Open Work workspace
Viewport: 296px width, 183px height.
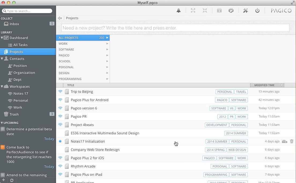[28, 108]
